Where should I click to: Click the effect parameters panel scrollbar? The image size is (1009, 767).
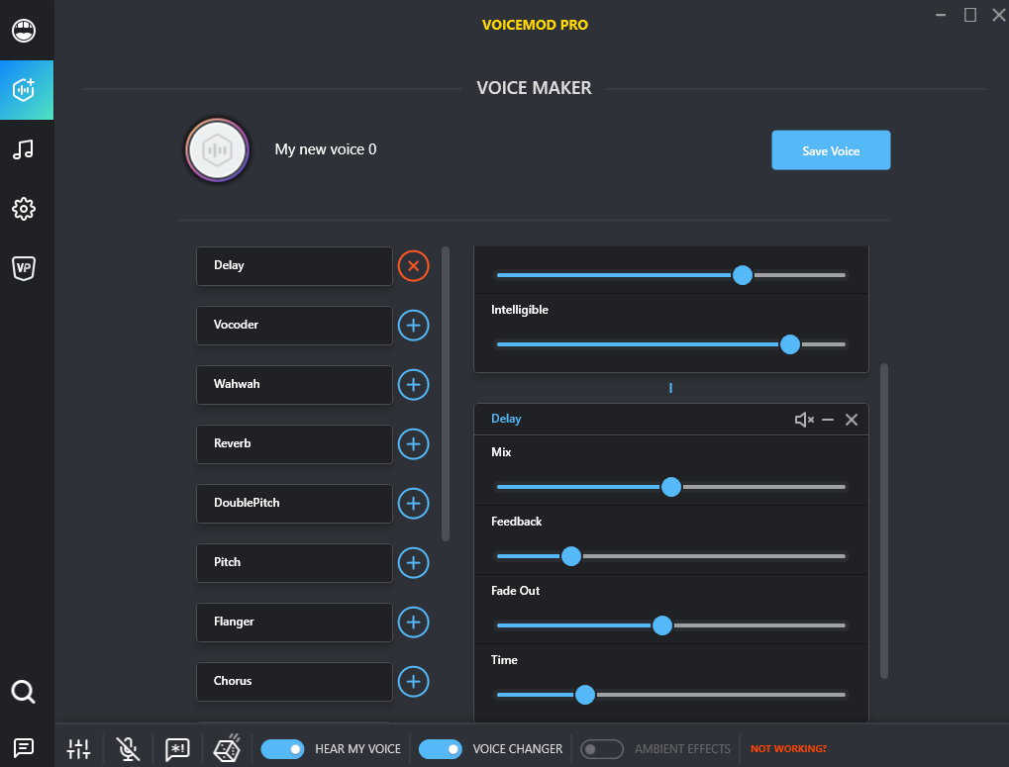pos(884,521)
